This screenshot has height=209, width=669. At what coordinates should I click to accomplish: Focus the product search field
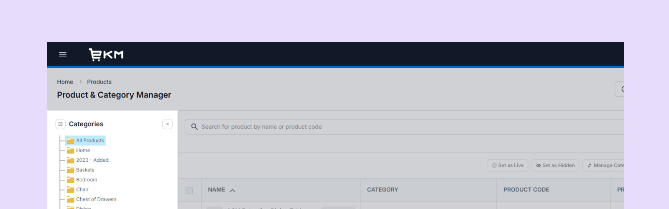pyautogui.click(x=376, y=127)
